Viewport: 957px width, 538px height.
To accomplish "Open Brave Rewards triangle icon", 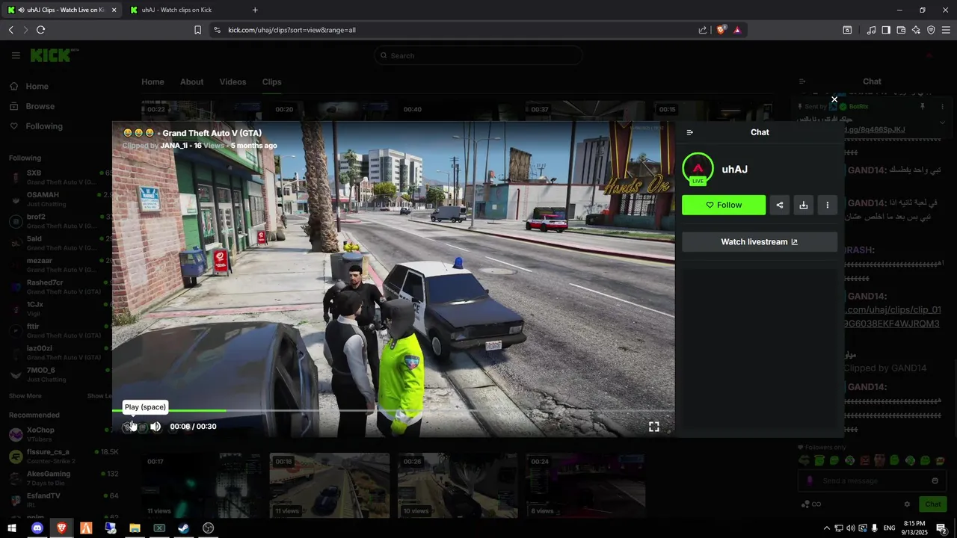I will (x=737, y=30).
